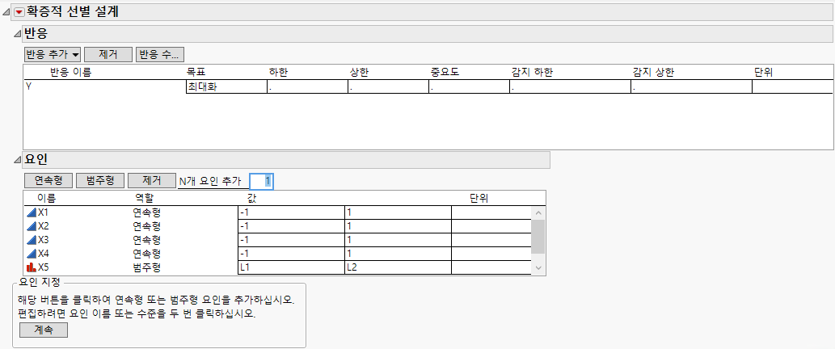Click the -1 low value of X4
This screenshot has height=349, width=835.
pyautogui.click(x=291, y=253)
